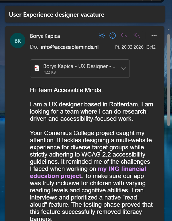Open the more actions ellipsis menu
Viewport: 172px width, 221px height.
click(154, 36)
